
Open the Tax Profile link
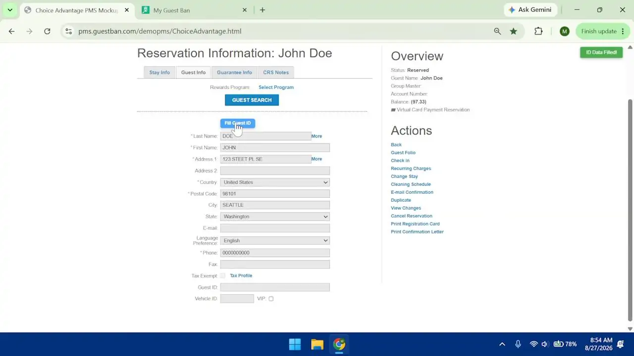(241, 276)
